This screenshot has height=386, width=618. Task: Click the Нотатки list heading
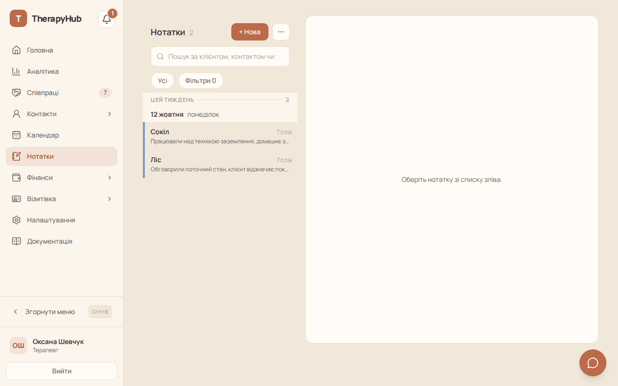click(168, 32)
